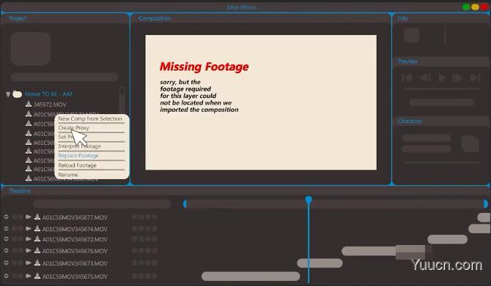The height and width of the screenshot is (286, 491).
Task: Toggle eye icon for A01C56MOV345673.MOV layer
Action: 6,263
